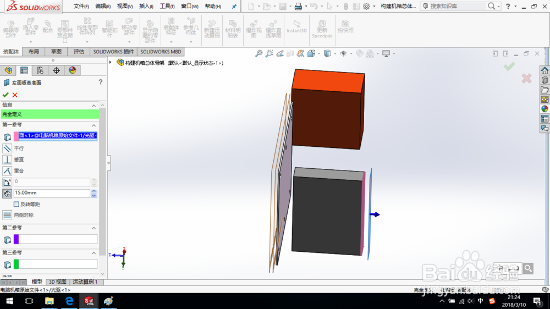The height and width of the screenshot is (309, 550).
Task: Switch to the 草图 tab
Action: click(x=56, y=52)
